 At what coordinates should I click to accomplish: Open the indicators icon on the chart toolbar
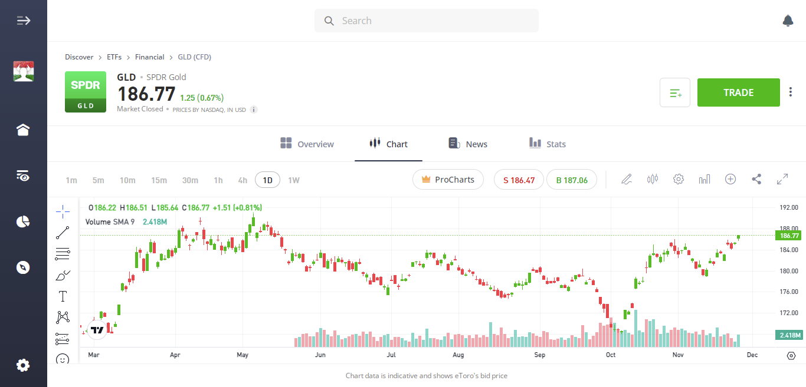pos(704,179)
